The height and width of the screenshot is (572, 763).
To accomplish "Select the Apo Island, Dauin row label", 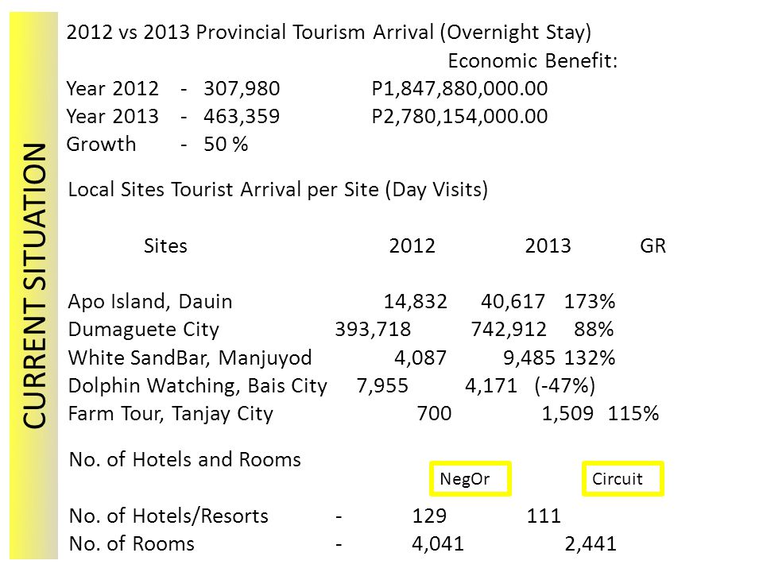I will (x=150, y=302).
